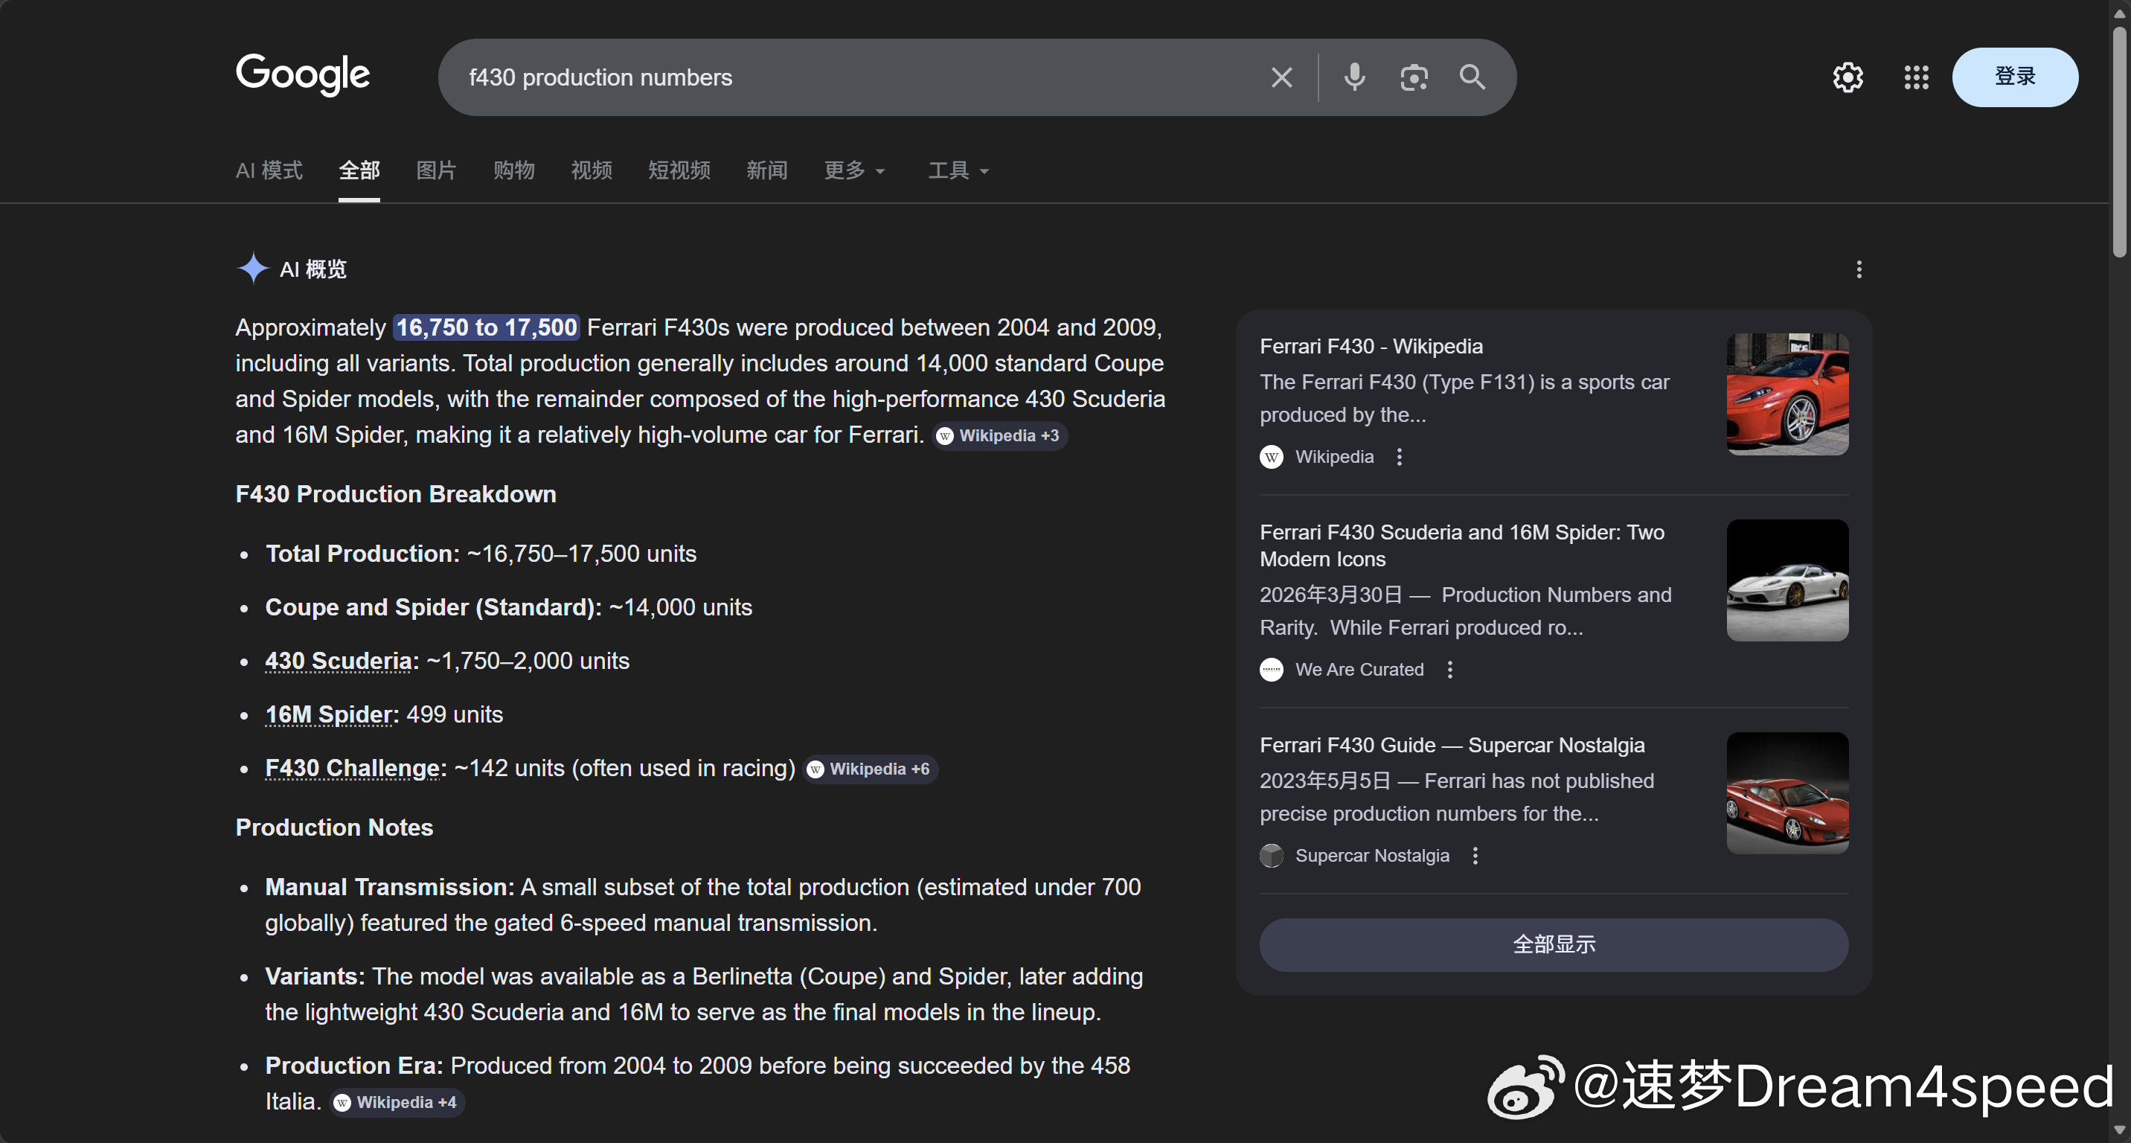
Task: Open more options for Supercar Nostalgia source
Action: tap(1475, 856)
